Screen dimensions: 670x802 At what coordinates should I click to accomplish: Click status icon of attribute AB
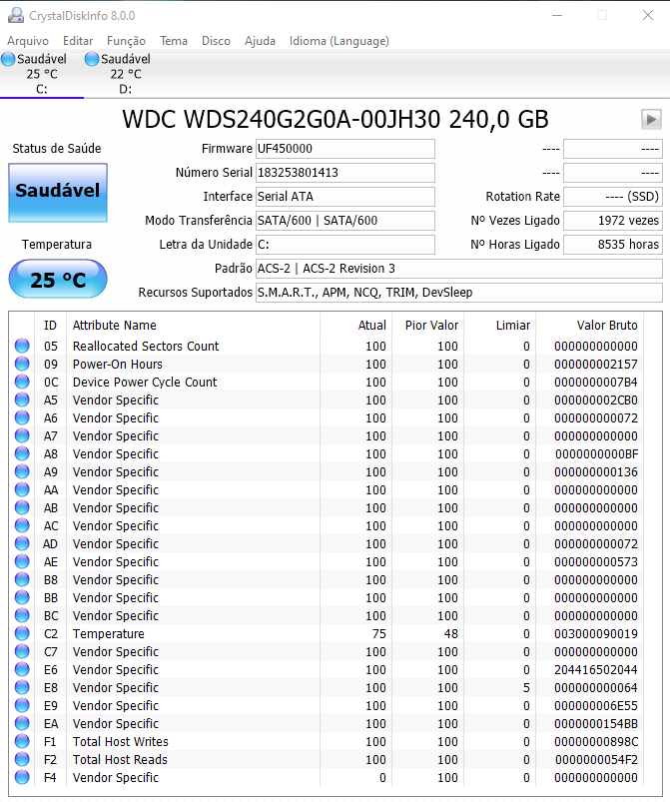[22, 507]
